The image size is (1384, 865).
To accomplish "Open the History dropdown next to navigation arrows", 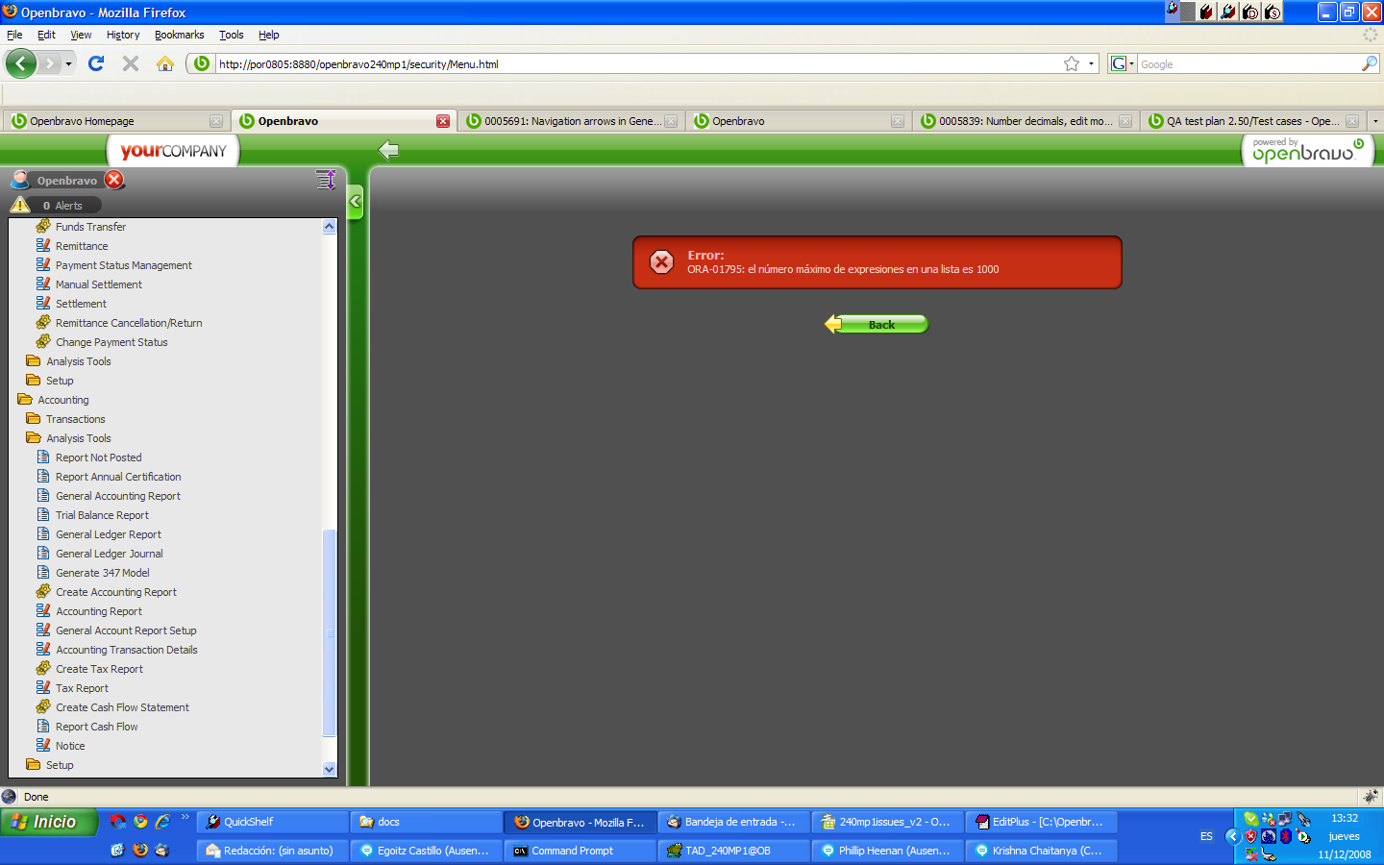I will click(x=68, y=64).
